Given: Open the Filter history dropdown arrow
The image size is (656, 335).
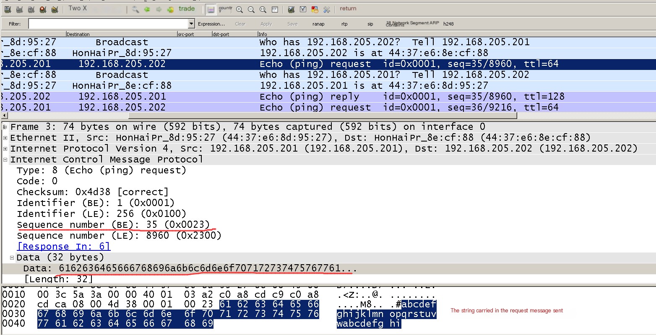Looking at the screenshot, I should point(192,24).
